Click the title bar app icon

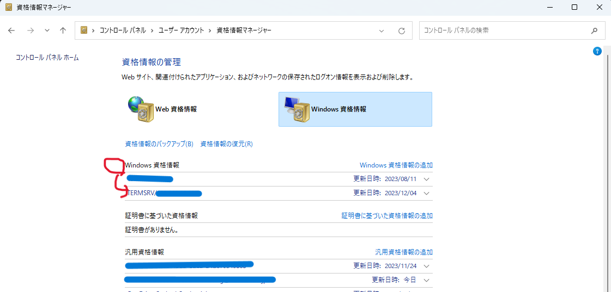(x=9, y=7)
